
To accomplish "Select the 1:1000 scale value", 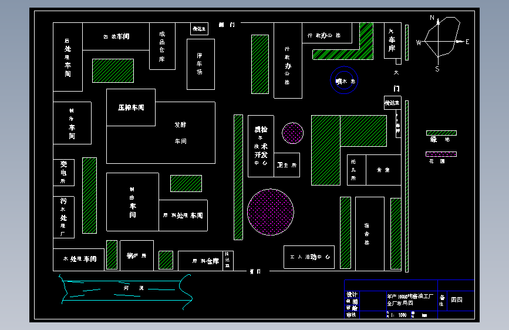I will tap(399, 315).
